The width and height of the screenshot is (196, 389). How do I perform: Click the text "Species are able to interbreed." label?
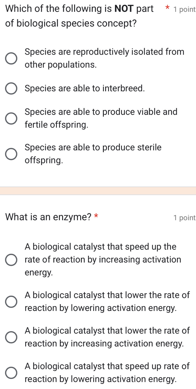(x=85, y=88)
